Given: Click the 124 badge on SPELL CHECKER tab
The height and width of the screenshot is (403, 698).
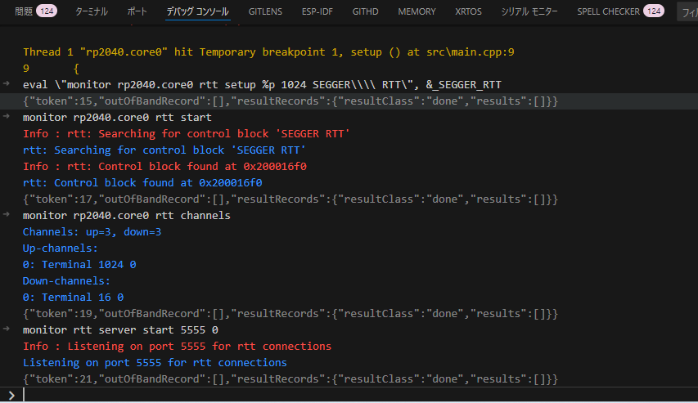Looking at the screenshot, I should point(654,11).
